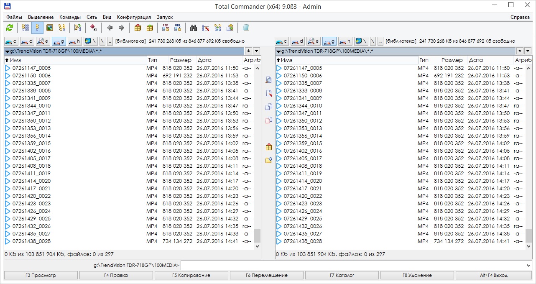Open the FTP connection tool
The width and height of the screenshot is (536, 284).
[x=166, y=28]
